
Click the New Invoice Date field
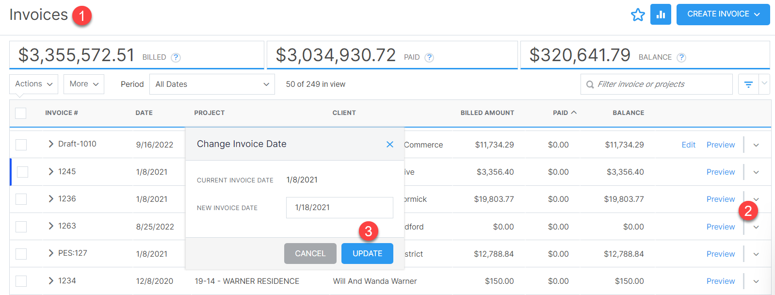(x=339, y=208)
